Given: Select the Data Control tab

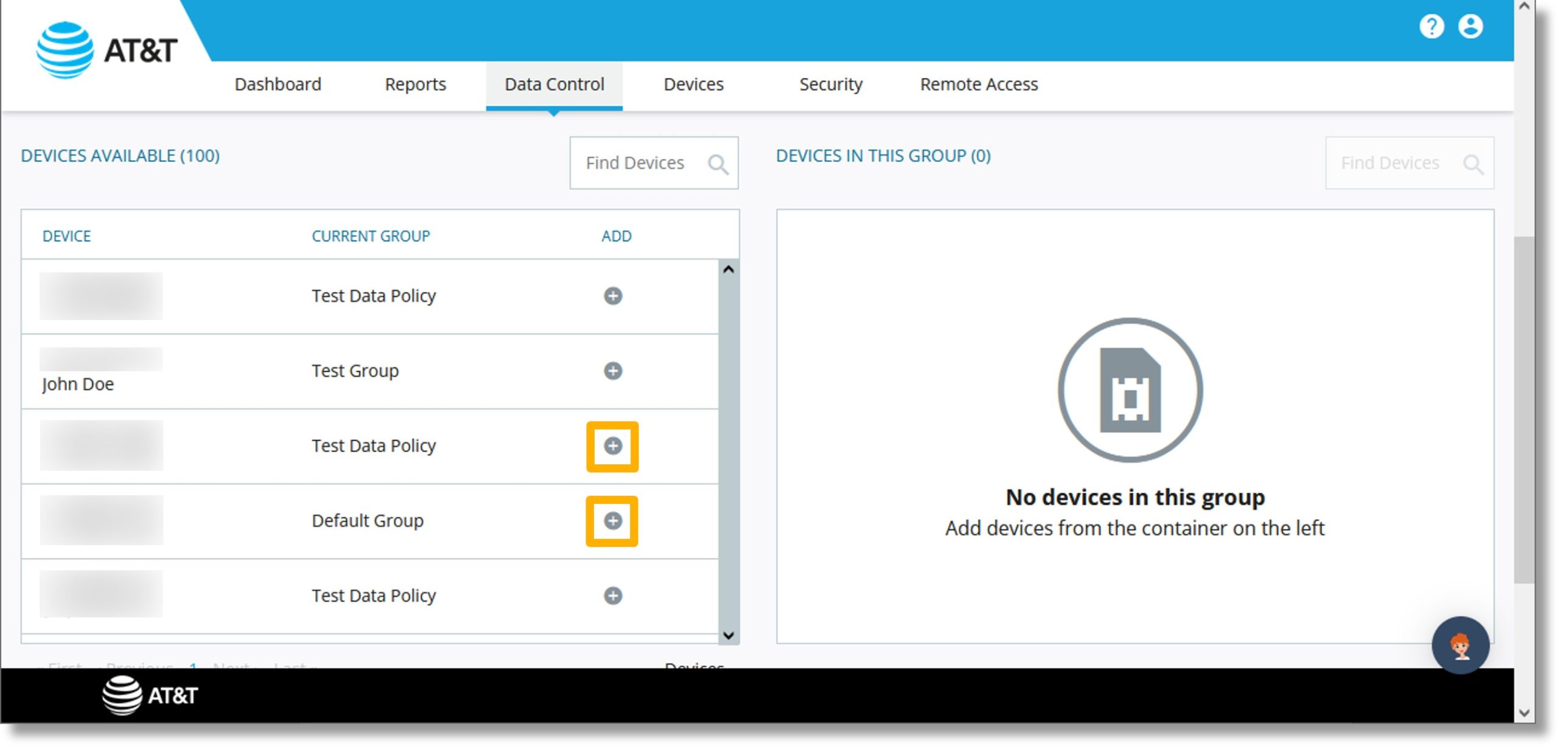Looking at the screenshot, I should pos(553,85).
